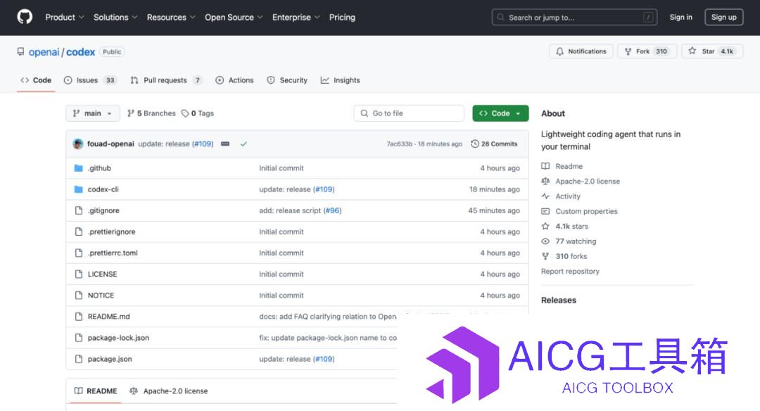
Task: Open the Releases heading link
Action: click(558, 300)
